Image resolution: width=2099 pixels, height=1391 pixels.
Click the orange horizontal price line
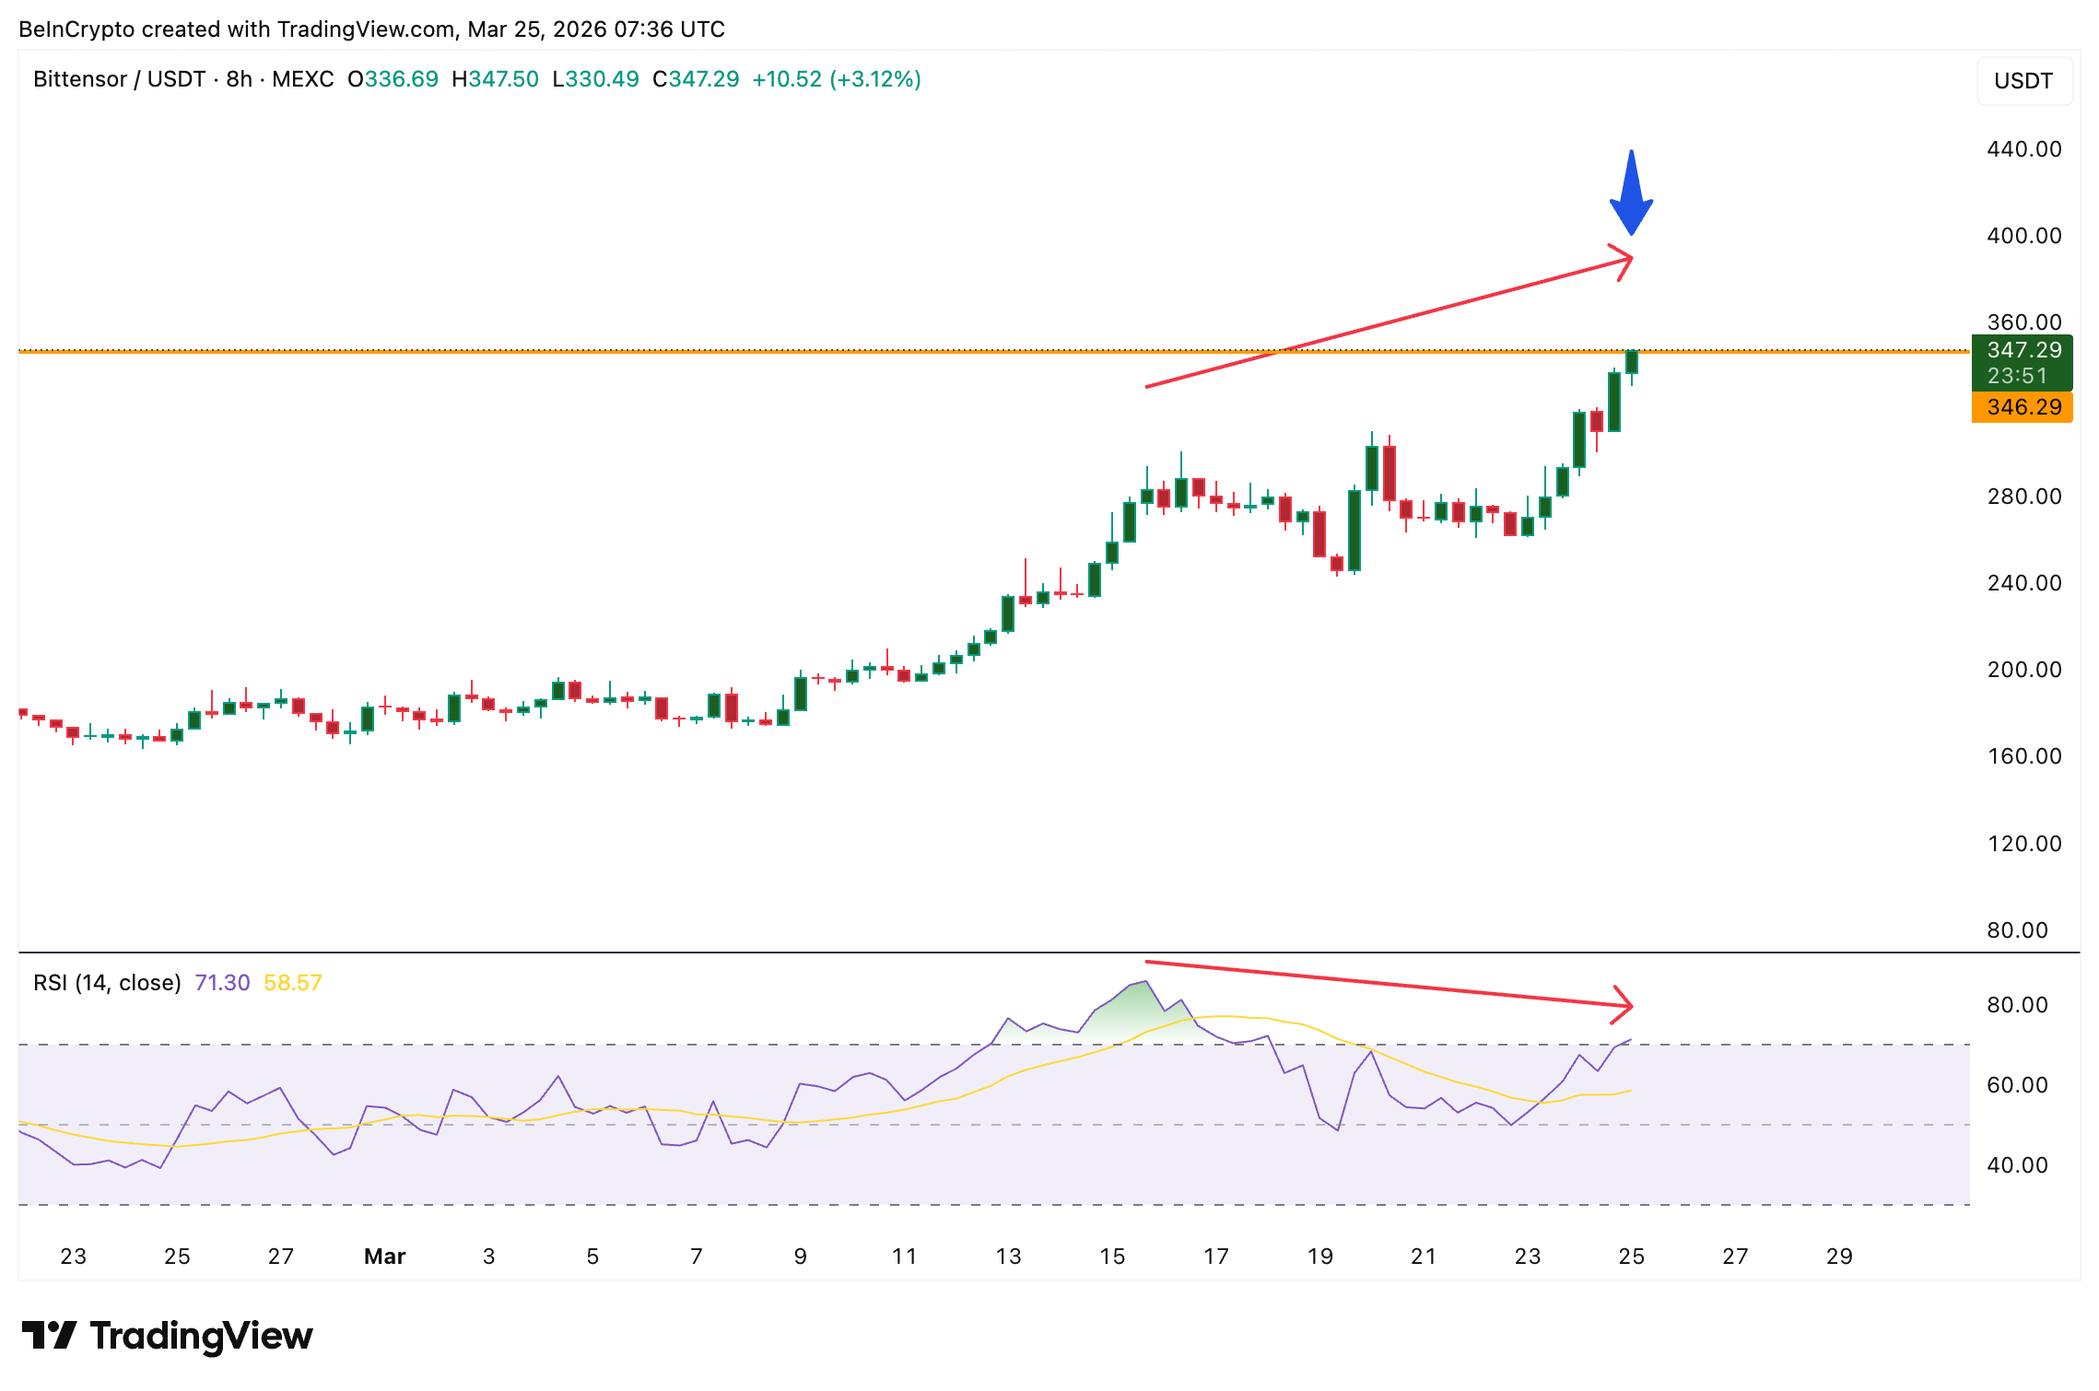(x=645, y=351)
